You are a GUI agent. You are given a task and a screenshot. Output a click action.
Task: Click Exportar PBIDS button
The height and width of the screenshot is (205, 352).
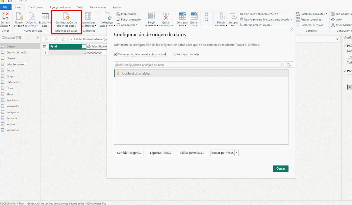[x=160, y=153]
